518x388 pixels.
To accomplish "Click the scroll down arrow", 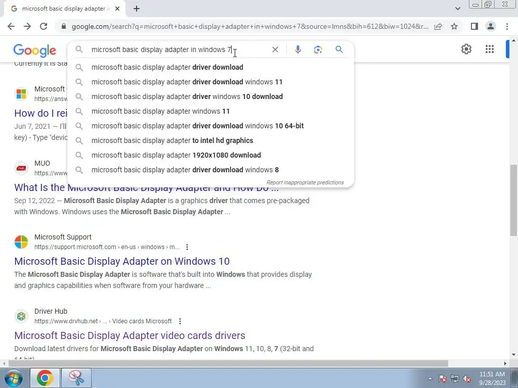I will 513,355.
